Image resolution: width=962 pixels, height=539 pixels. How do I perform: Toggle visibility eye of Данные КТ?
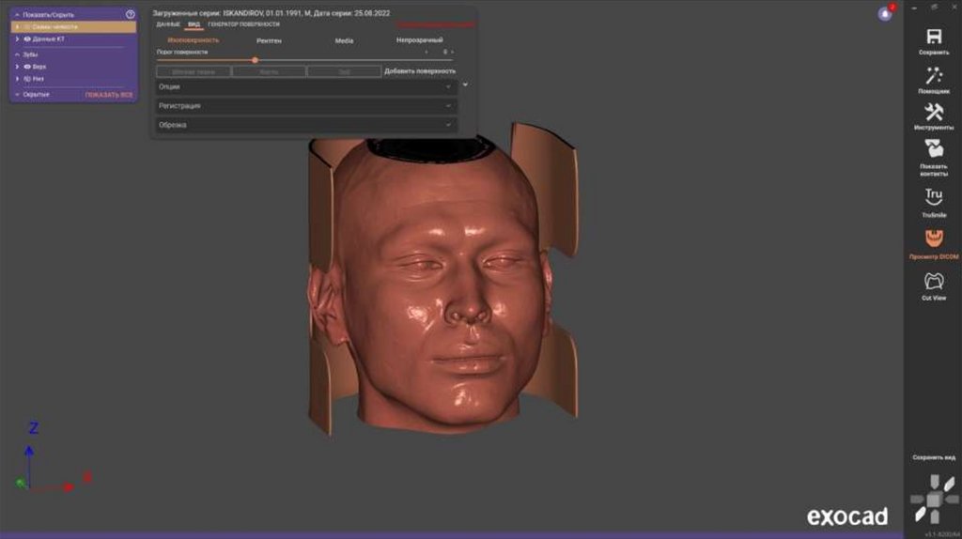point(27,38)
